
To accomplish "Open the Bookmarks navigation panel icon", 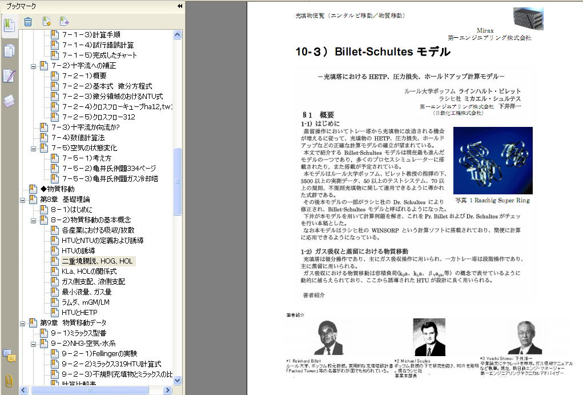I will pyautogui.click(x=9, y=26).
